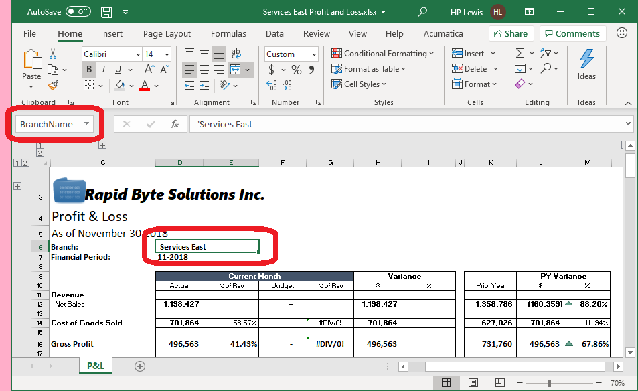Click Insert cells button
Image resolution: width=638 pixels, height=391 pixels.
(x=469, y=54)
